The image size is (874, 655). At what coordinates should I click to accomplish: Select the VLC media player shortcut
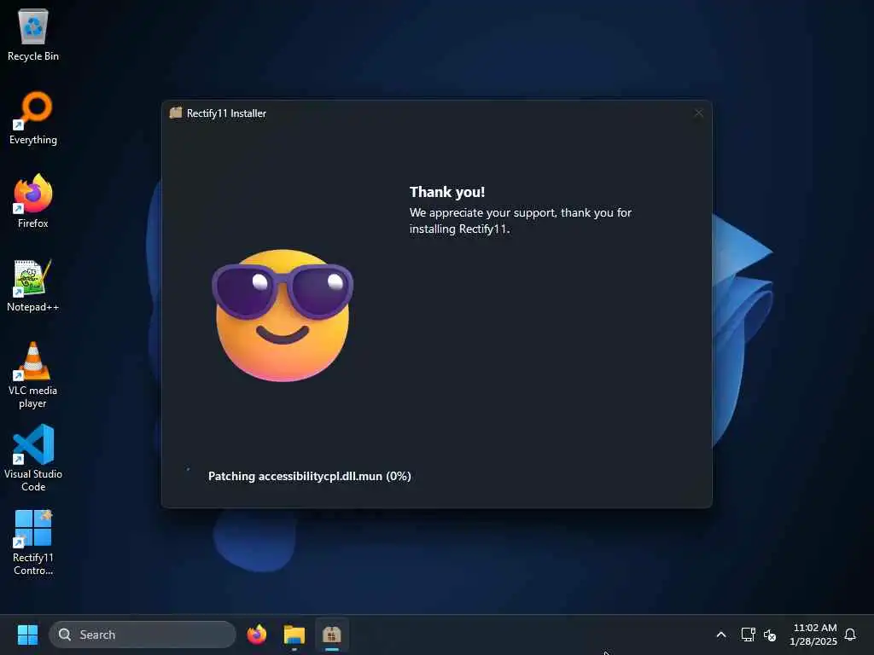click(x=33, y=374)
